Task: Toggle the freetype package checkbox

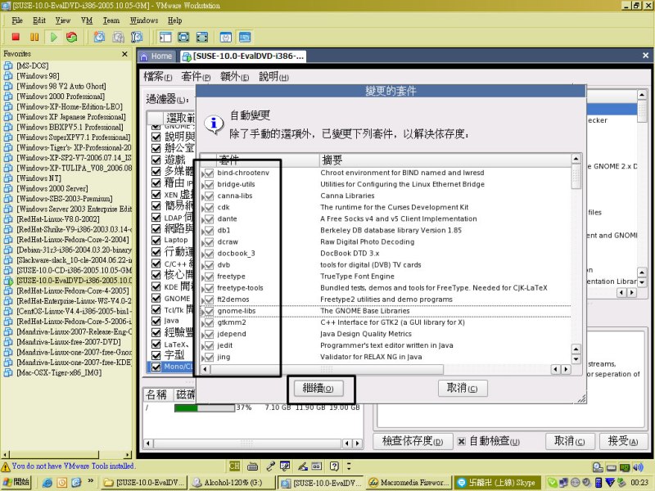Action: [x=209, y=277]
